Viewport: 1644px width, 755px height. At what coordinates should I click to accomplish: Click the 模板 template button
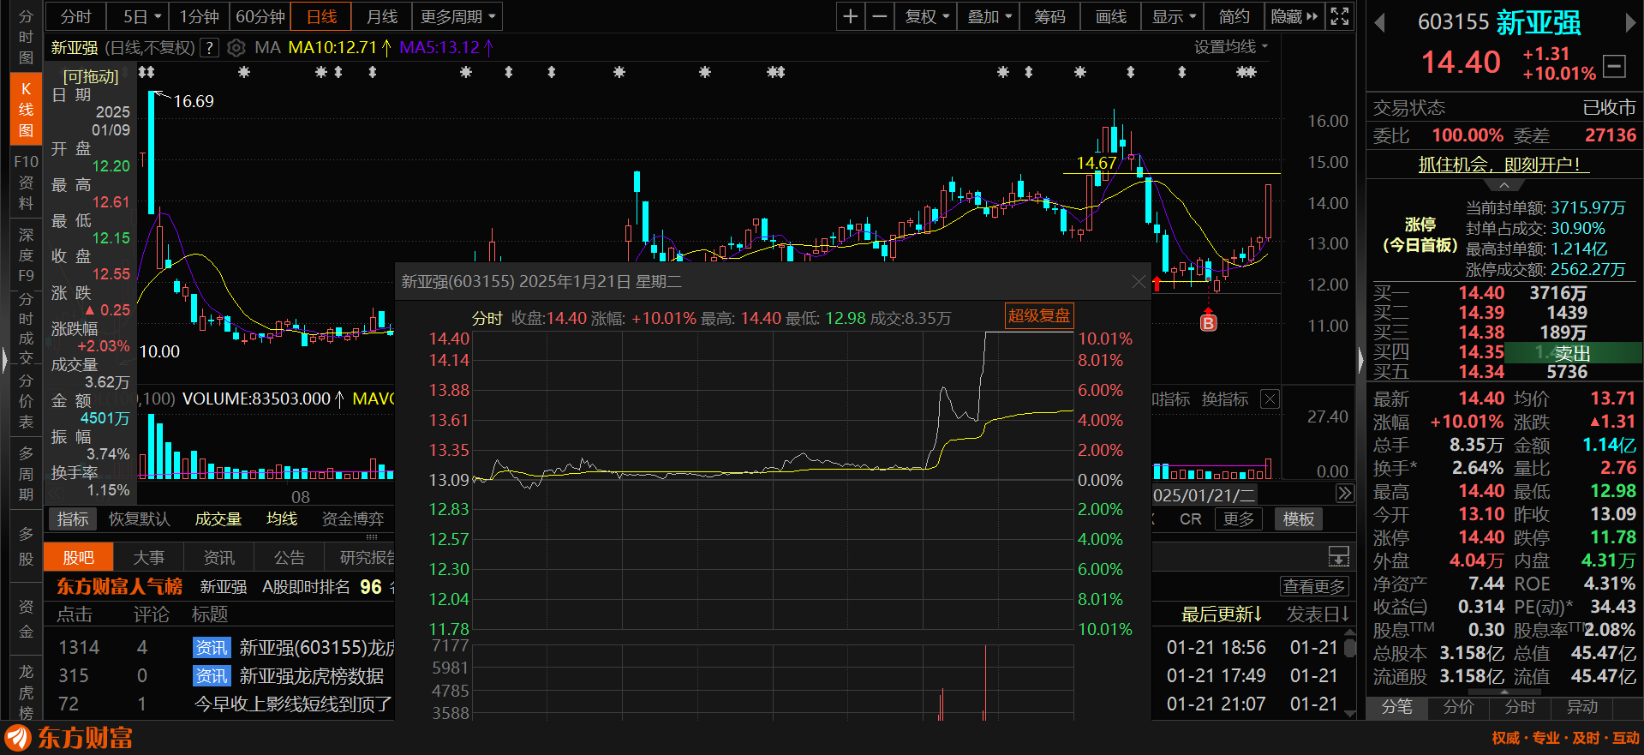(x=1299, y=518)
